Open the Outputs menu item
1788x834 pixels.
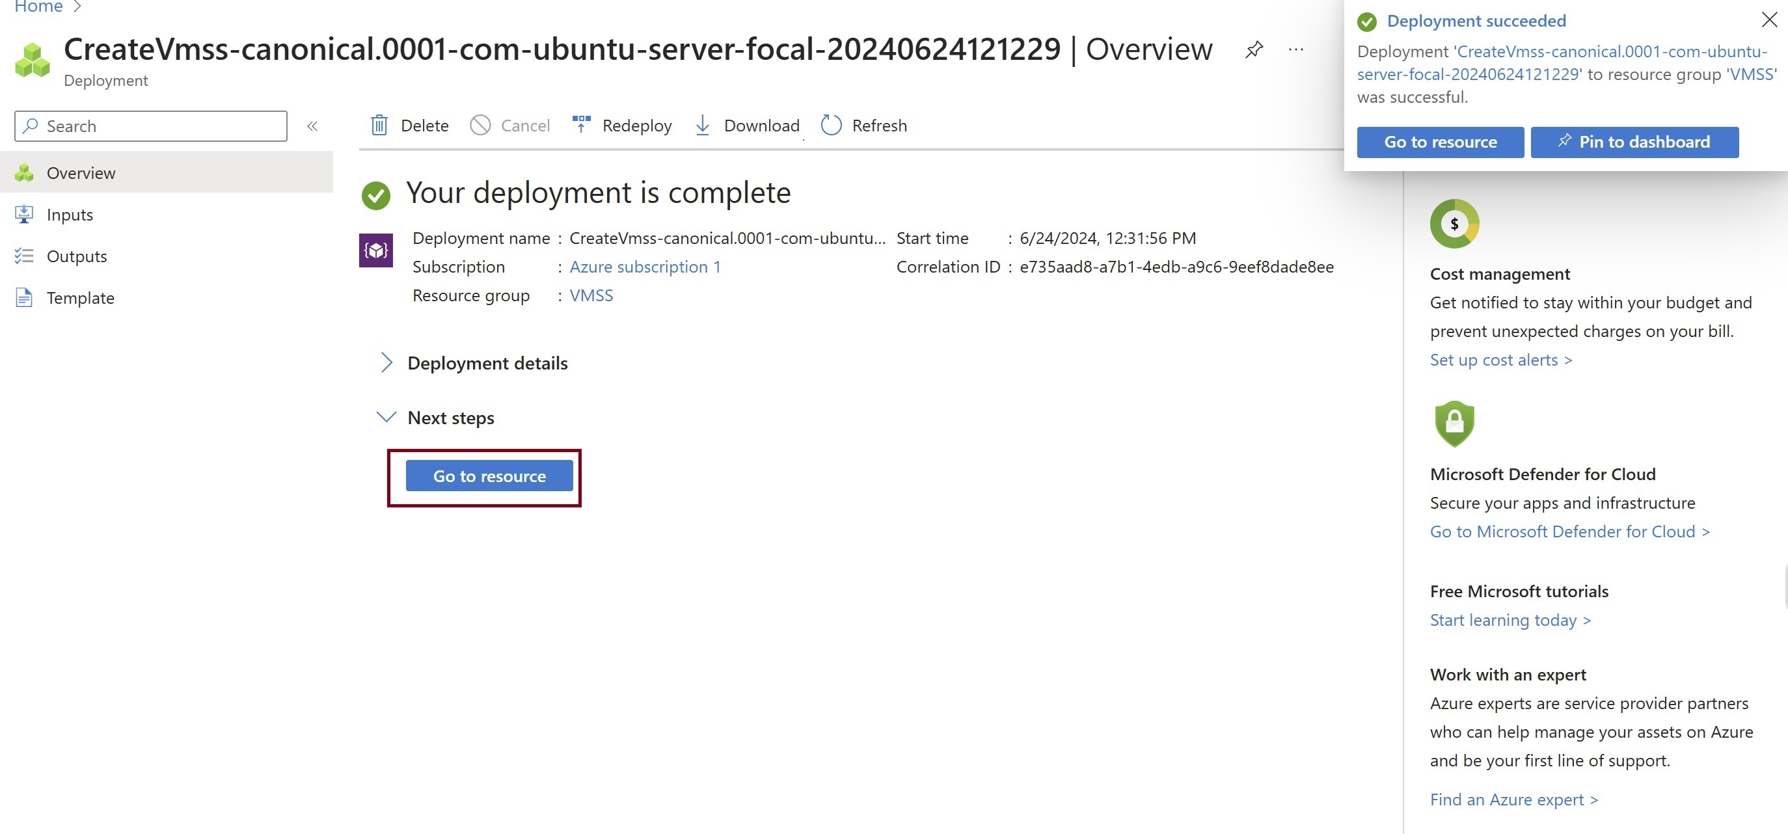click(x=76, y=257)
